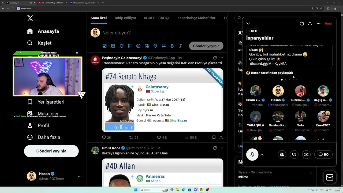
Task: Open the new browser tab plus button
Action: [103, 3]
